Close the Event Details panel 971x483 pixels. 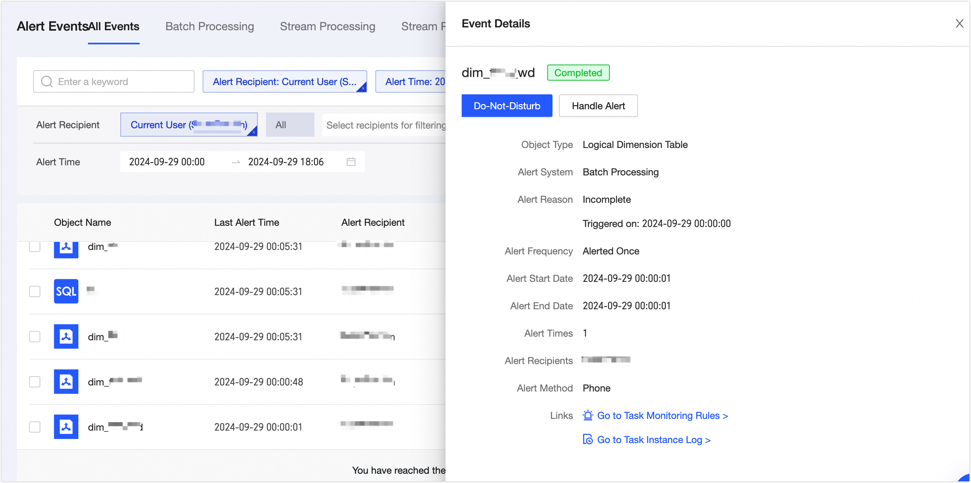point(959,24)
